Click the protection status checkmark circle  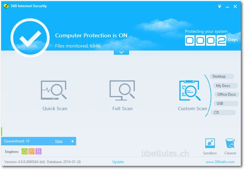[x=30, y=38]
